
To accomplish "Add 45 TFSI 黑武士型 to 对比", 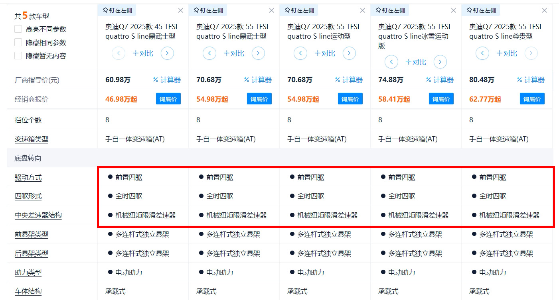I will (143, 53).
